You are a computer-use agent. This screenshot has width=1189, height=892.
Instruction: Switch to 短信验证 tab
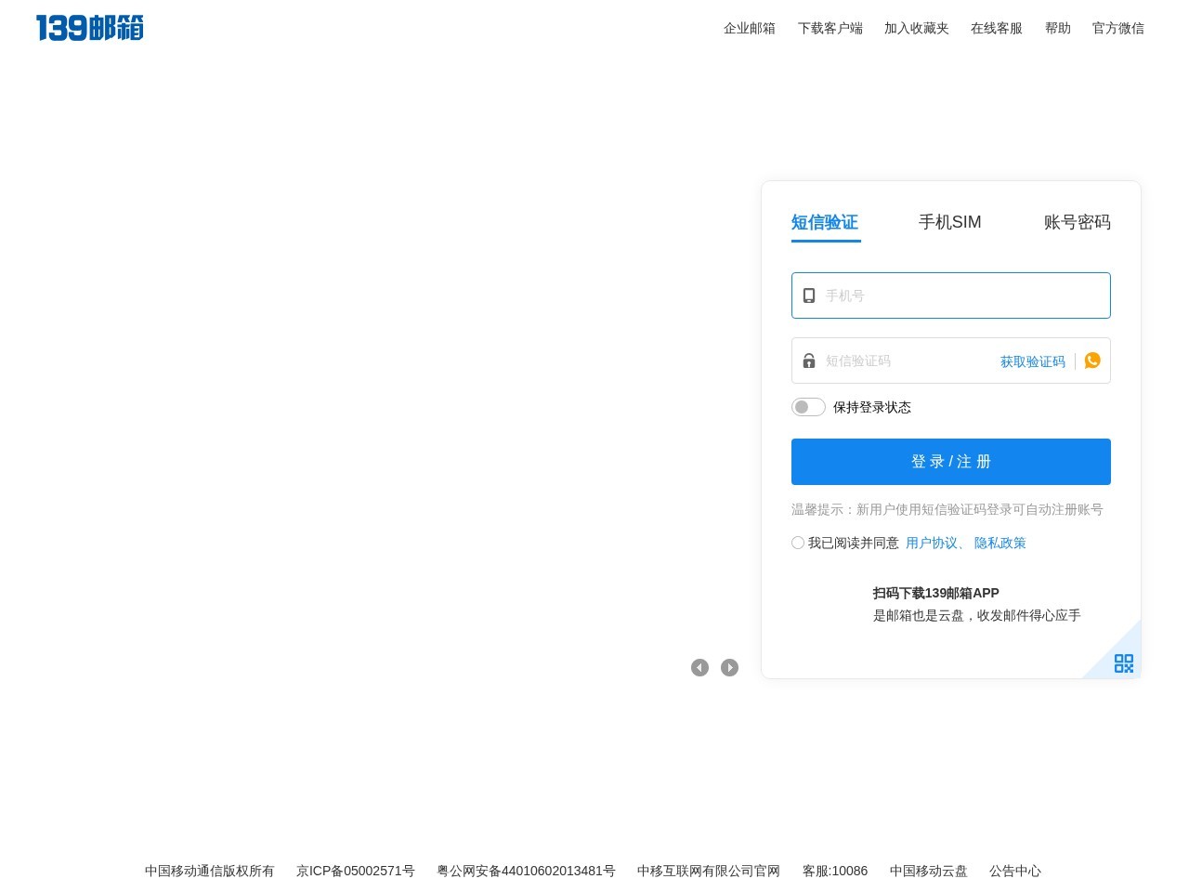pyautogui.click(x=825, y=222)
